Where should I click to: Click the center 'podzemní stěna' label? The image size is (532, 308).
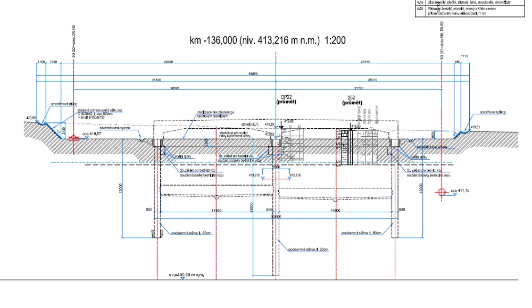[308, 249]
